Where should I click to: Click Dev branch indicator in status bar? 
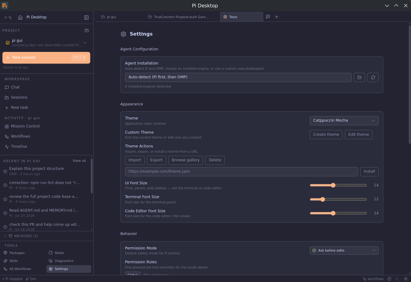31,279
